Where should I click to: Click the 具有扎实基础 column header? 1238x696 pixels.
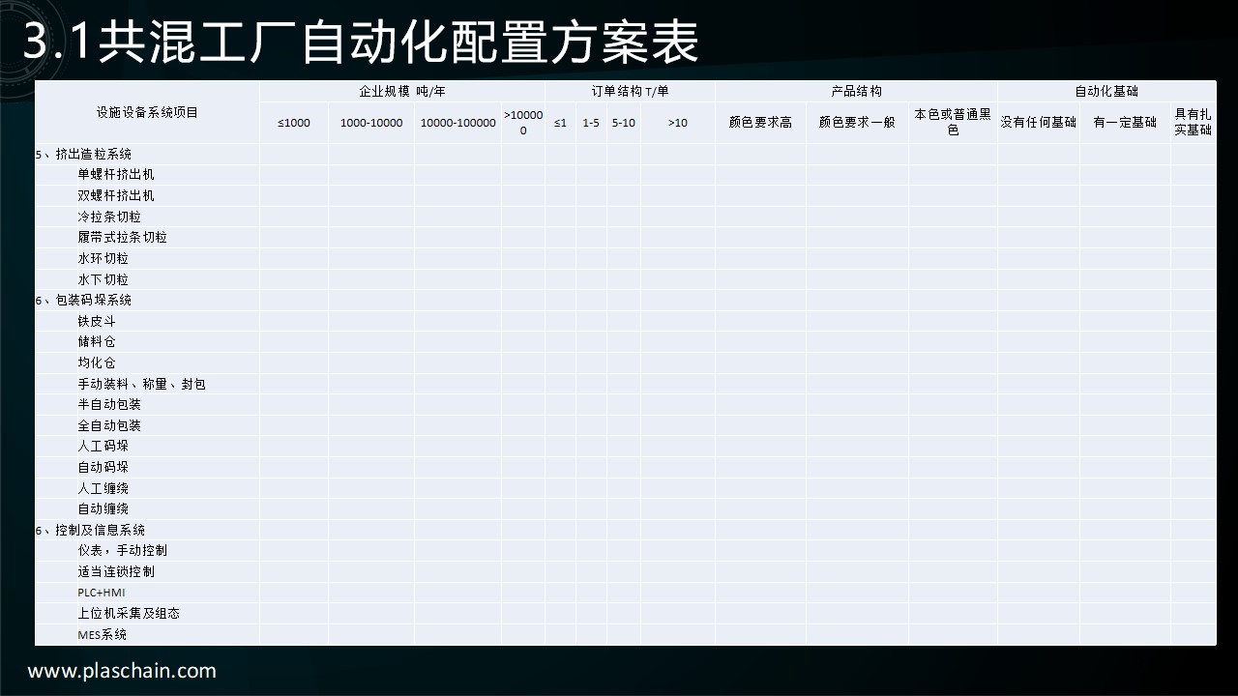click(1193, 123)
